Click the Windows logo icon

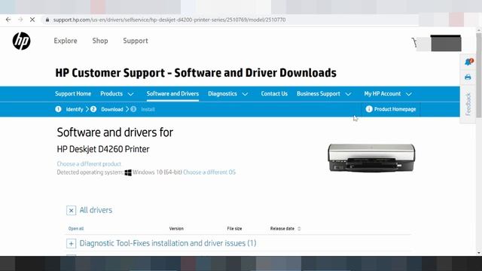(128, 172)
